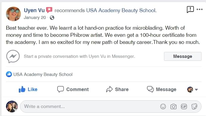Screen dimensions: 206x116
Task: Click the January 20 post date
Action: coord(35,18)
